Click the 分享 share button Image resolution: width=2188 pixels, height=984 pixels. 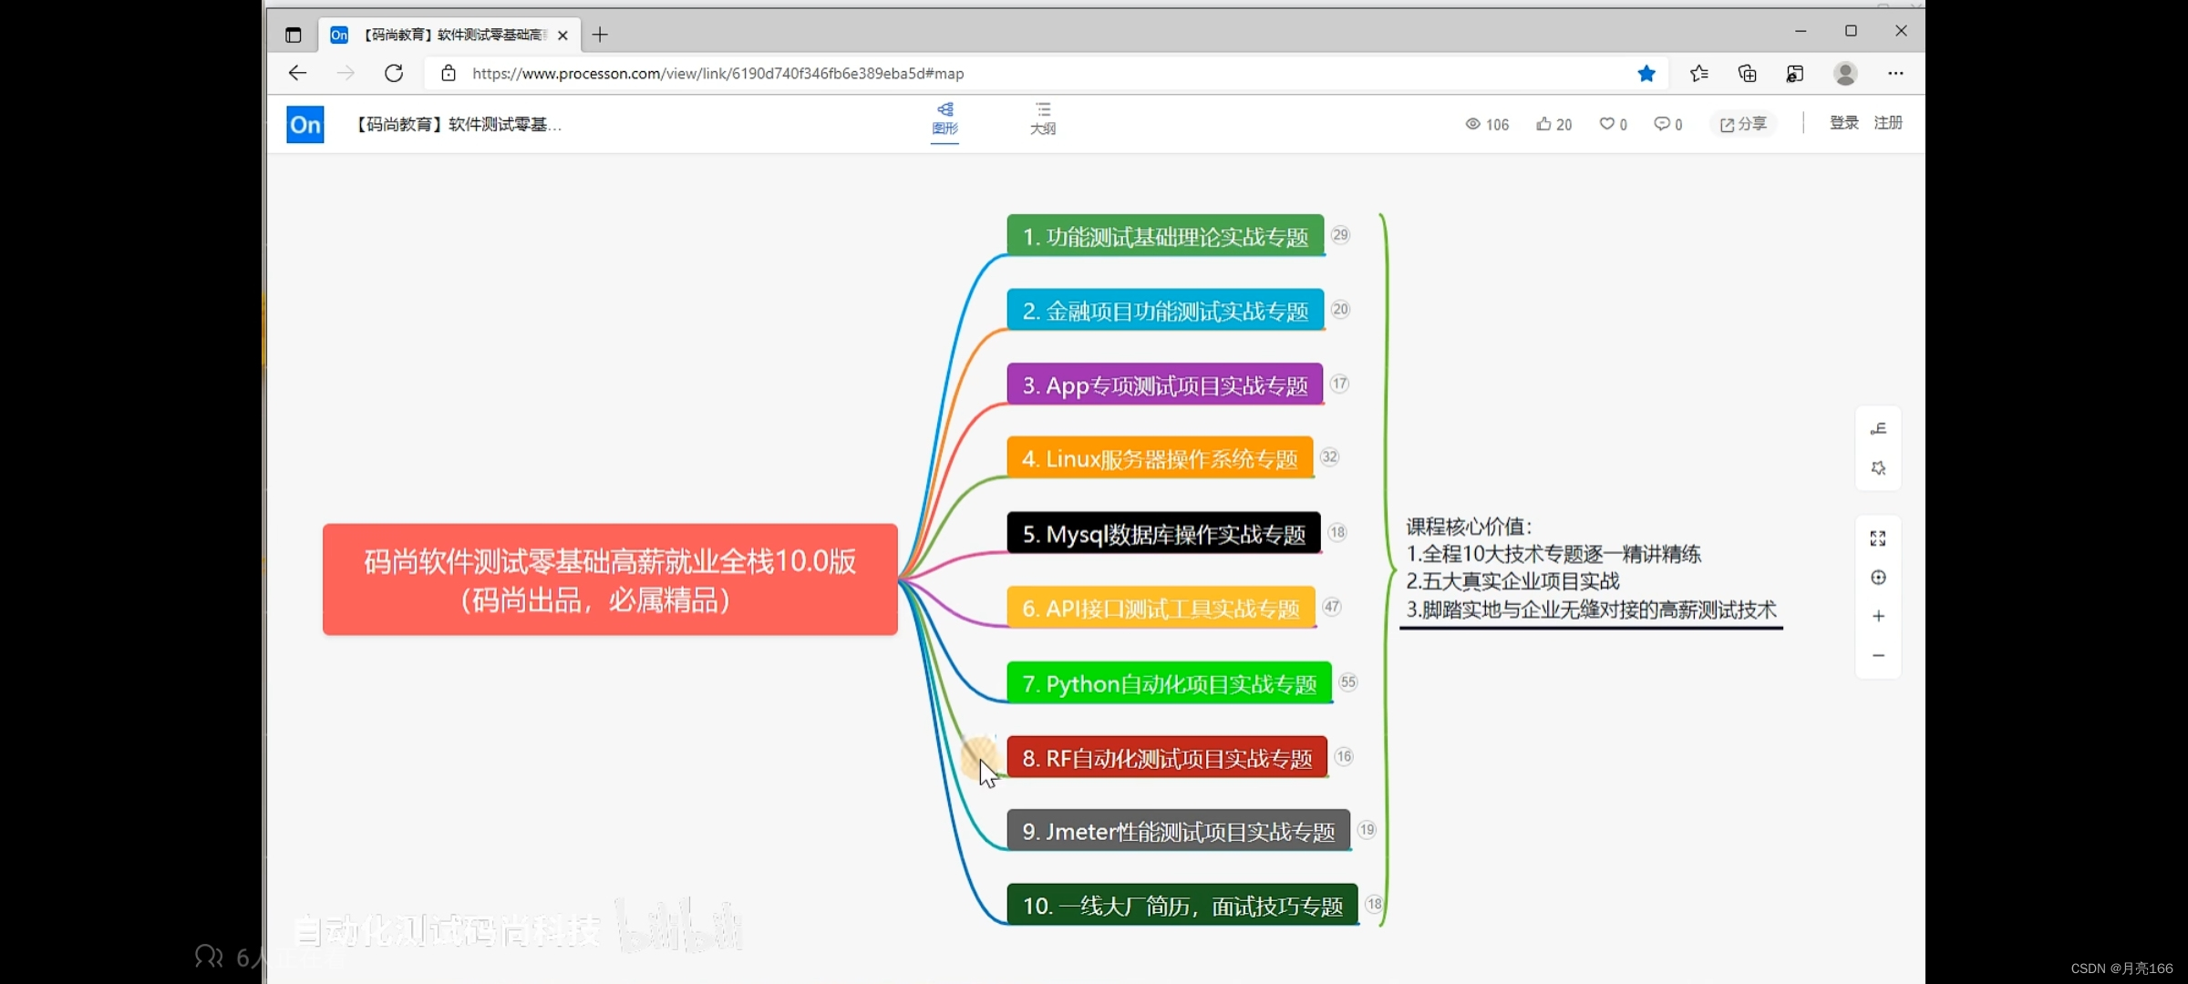tap(1743, 124)
